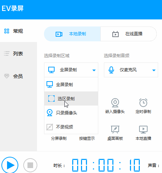Image resolution: width=162 pixels, height=173 pixels.
Task: Collapse the recording area dropdown arrow
Action: 94,70
